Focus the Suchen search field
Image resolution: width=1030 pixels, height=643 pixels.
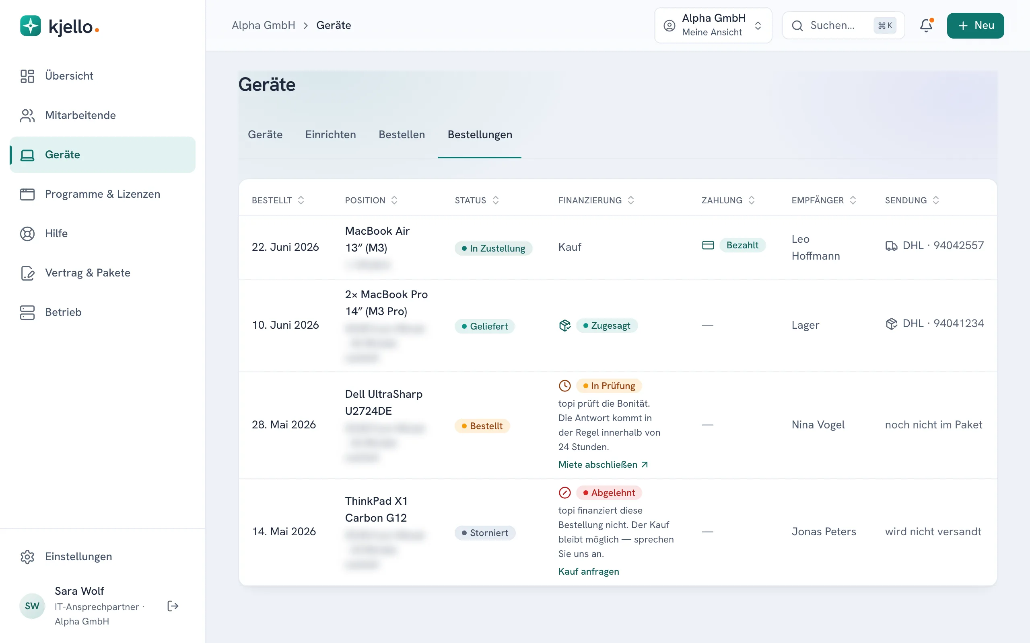click(844, 25)
